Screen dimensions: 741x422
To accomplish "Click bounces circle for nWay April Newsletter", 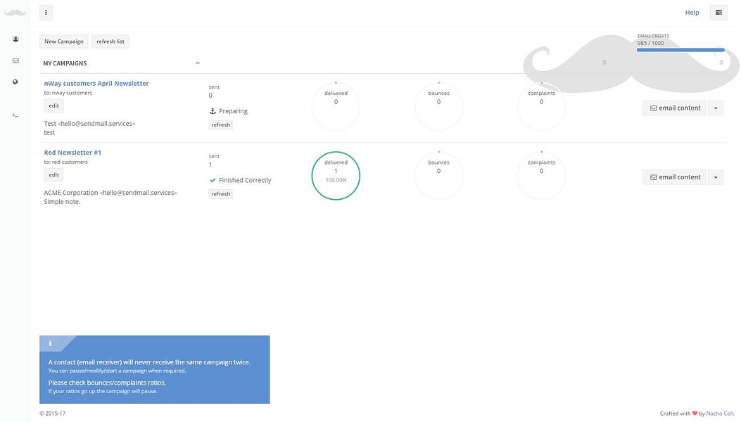I will click(x=438, y=107).
